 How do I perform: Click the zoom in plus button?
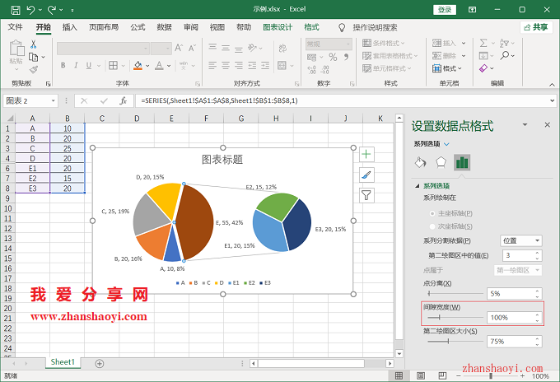pyautogui.click(x=522, y=376)
